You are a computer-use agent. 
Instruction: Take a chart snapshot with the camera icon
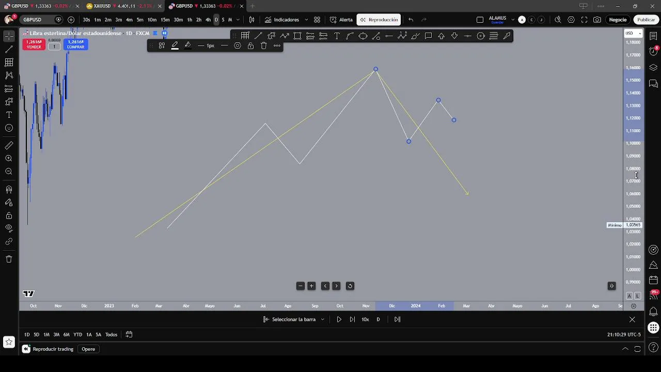(x=597, y=20)
